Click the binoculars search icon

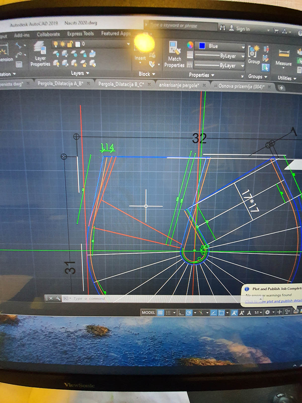pyautogui.click(x=222, y=28)
